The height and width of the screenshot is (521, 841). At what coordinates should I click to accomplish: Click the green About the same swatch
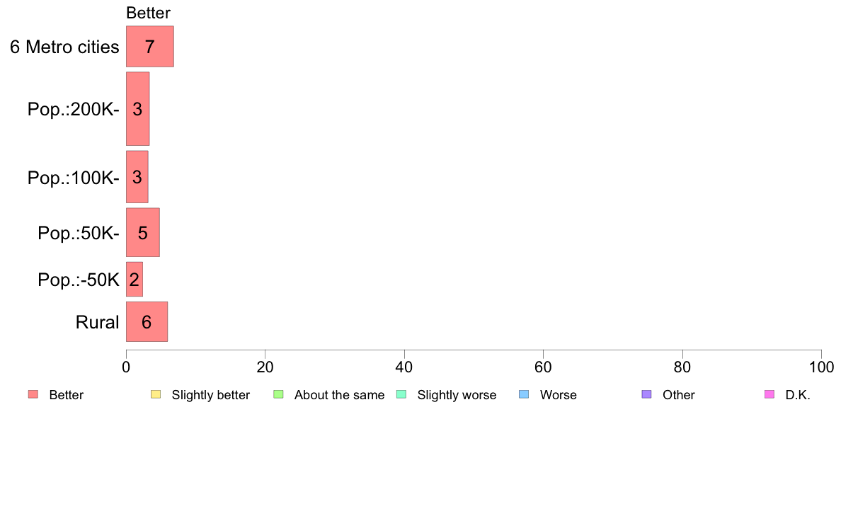[278, 394]
